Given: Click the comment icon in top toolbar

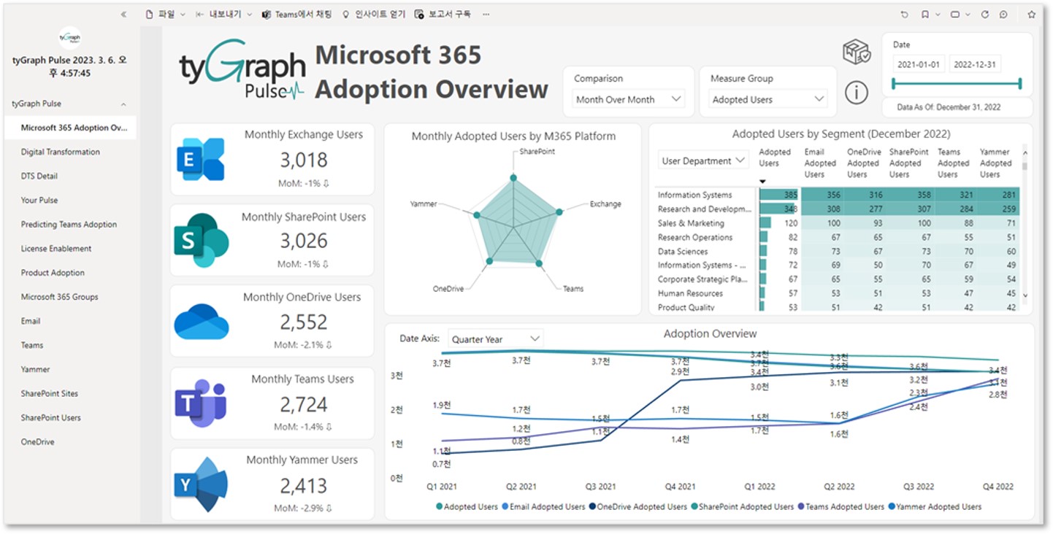Looking at the screenshot, I should [1004, 15].
